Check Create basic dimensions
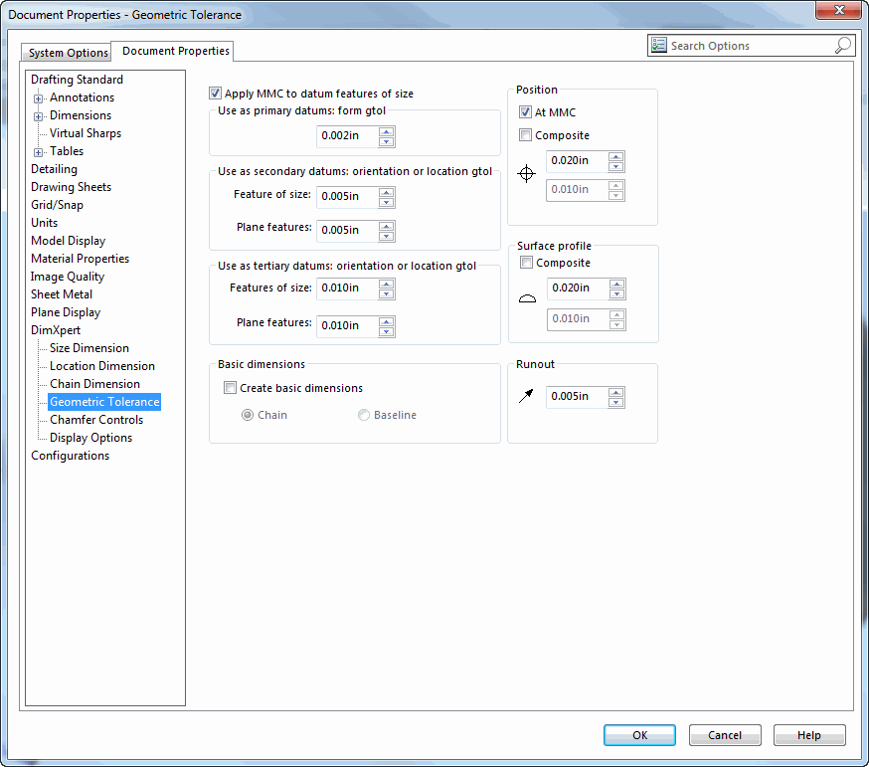869x767 pixels. pos(230,388)
